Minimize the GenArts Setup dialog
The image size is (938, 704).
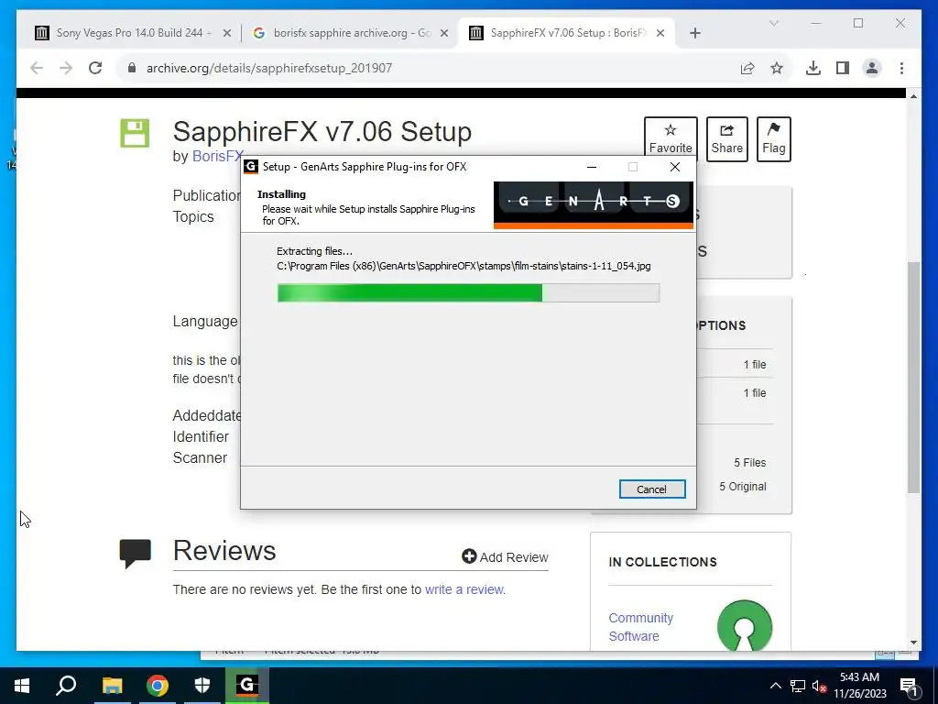(592, 167)
